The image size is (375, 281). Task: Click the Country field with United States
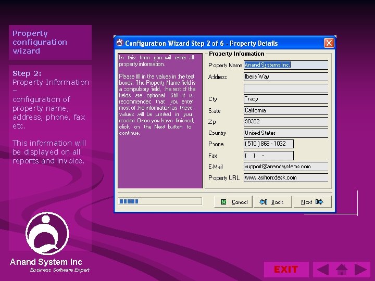tap(286, 133)
